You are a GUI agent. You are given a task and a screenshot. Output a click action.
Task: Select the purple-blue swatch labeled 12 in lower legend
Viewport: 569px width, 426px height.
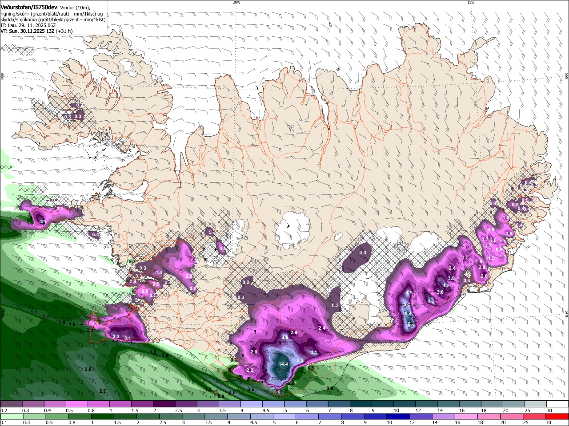tap(421, 417)
